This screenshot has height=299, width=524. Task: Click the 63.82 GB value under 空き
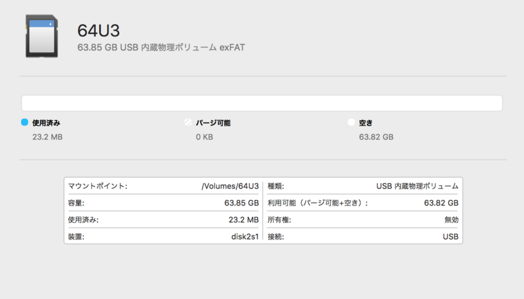click(376, 137)
